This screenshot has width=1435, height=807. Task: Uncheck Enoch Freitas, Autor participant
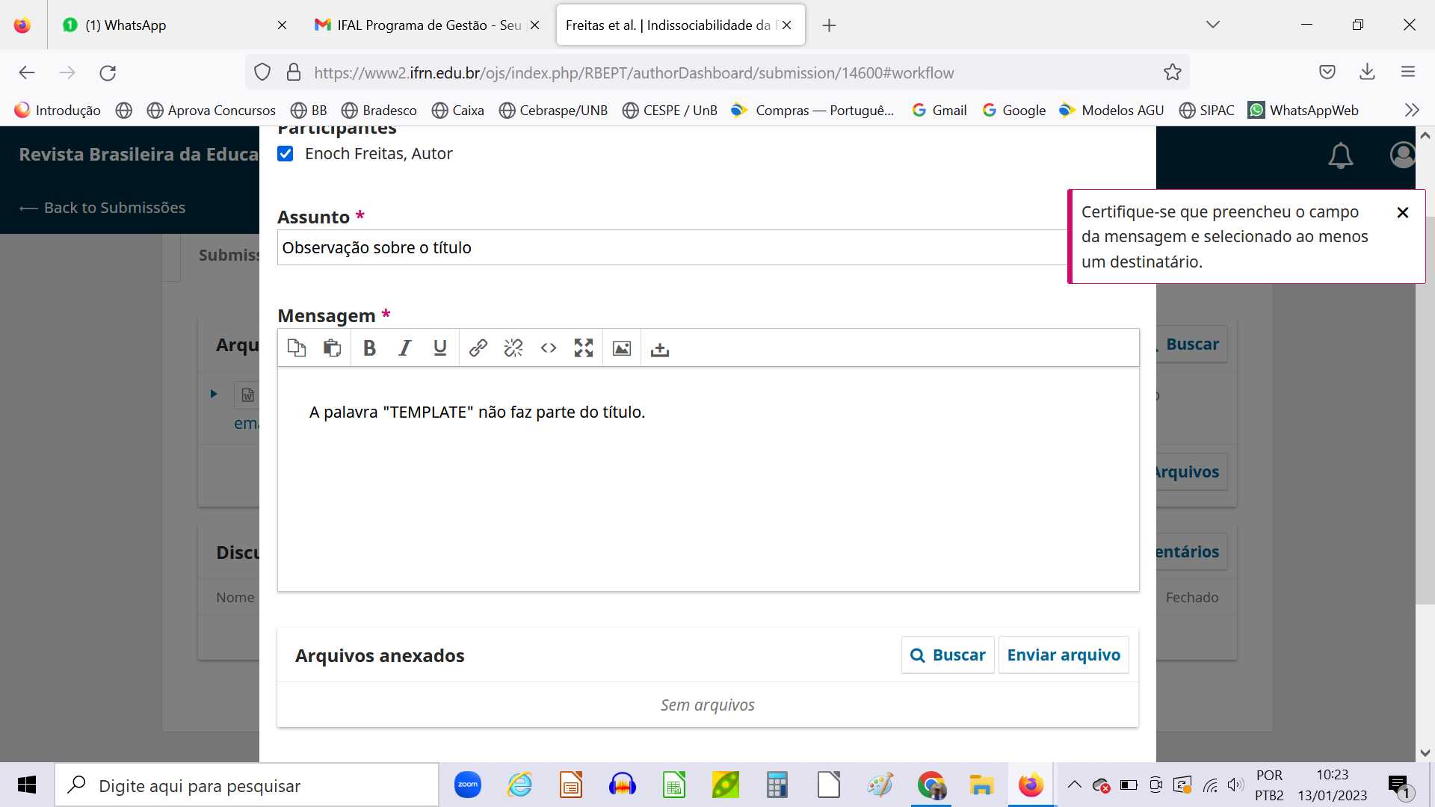[286, 154]
